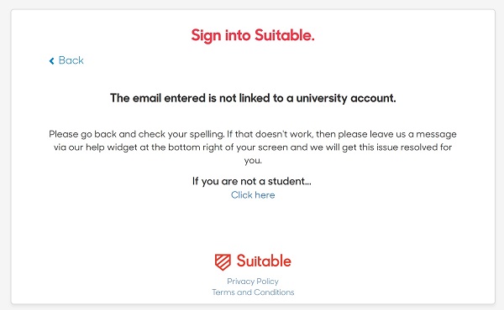Click the email not linked error message
Screen dimensions: 504x310
pos(253,98)
